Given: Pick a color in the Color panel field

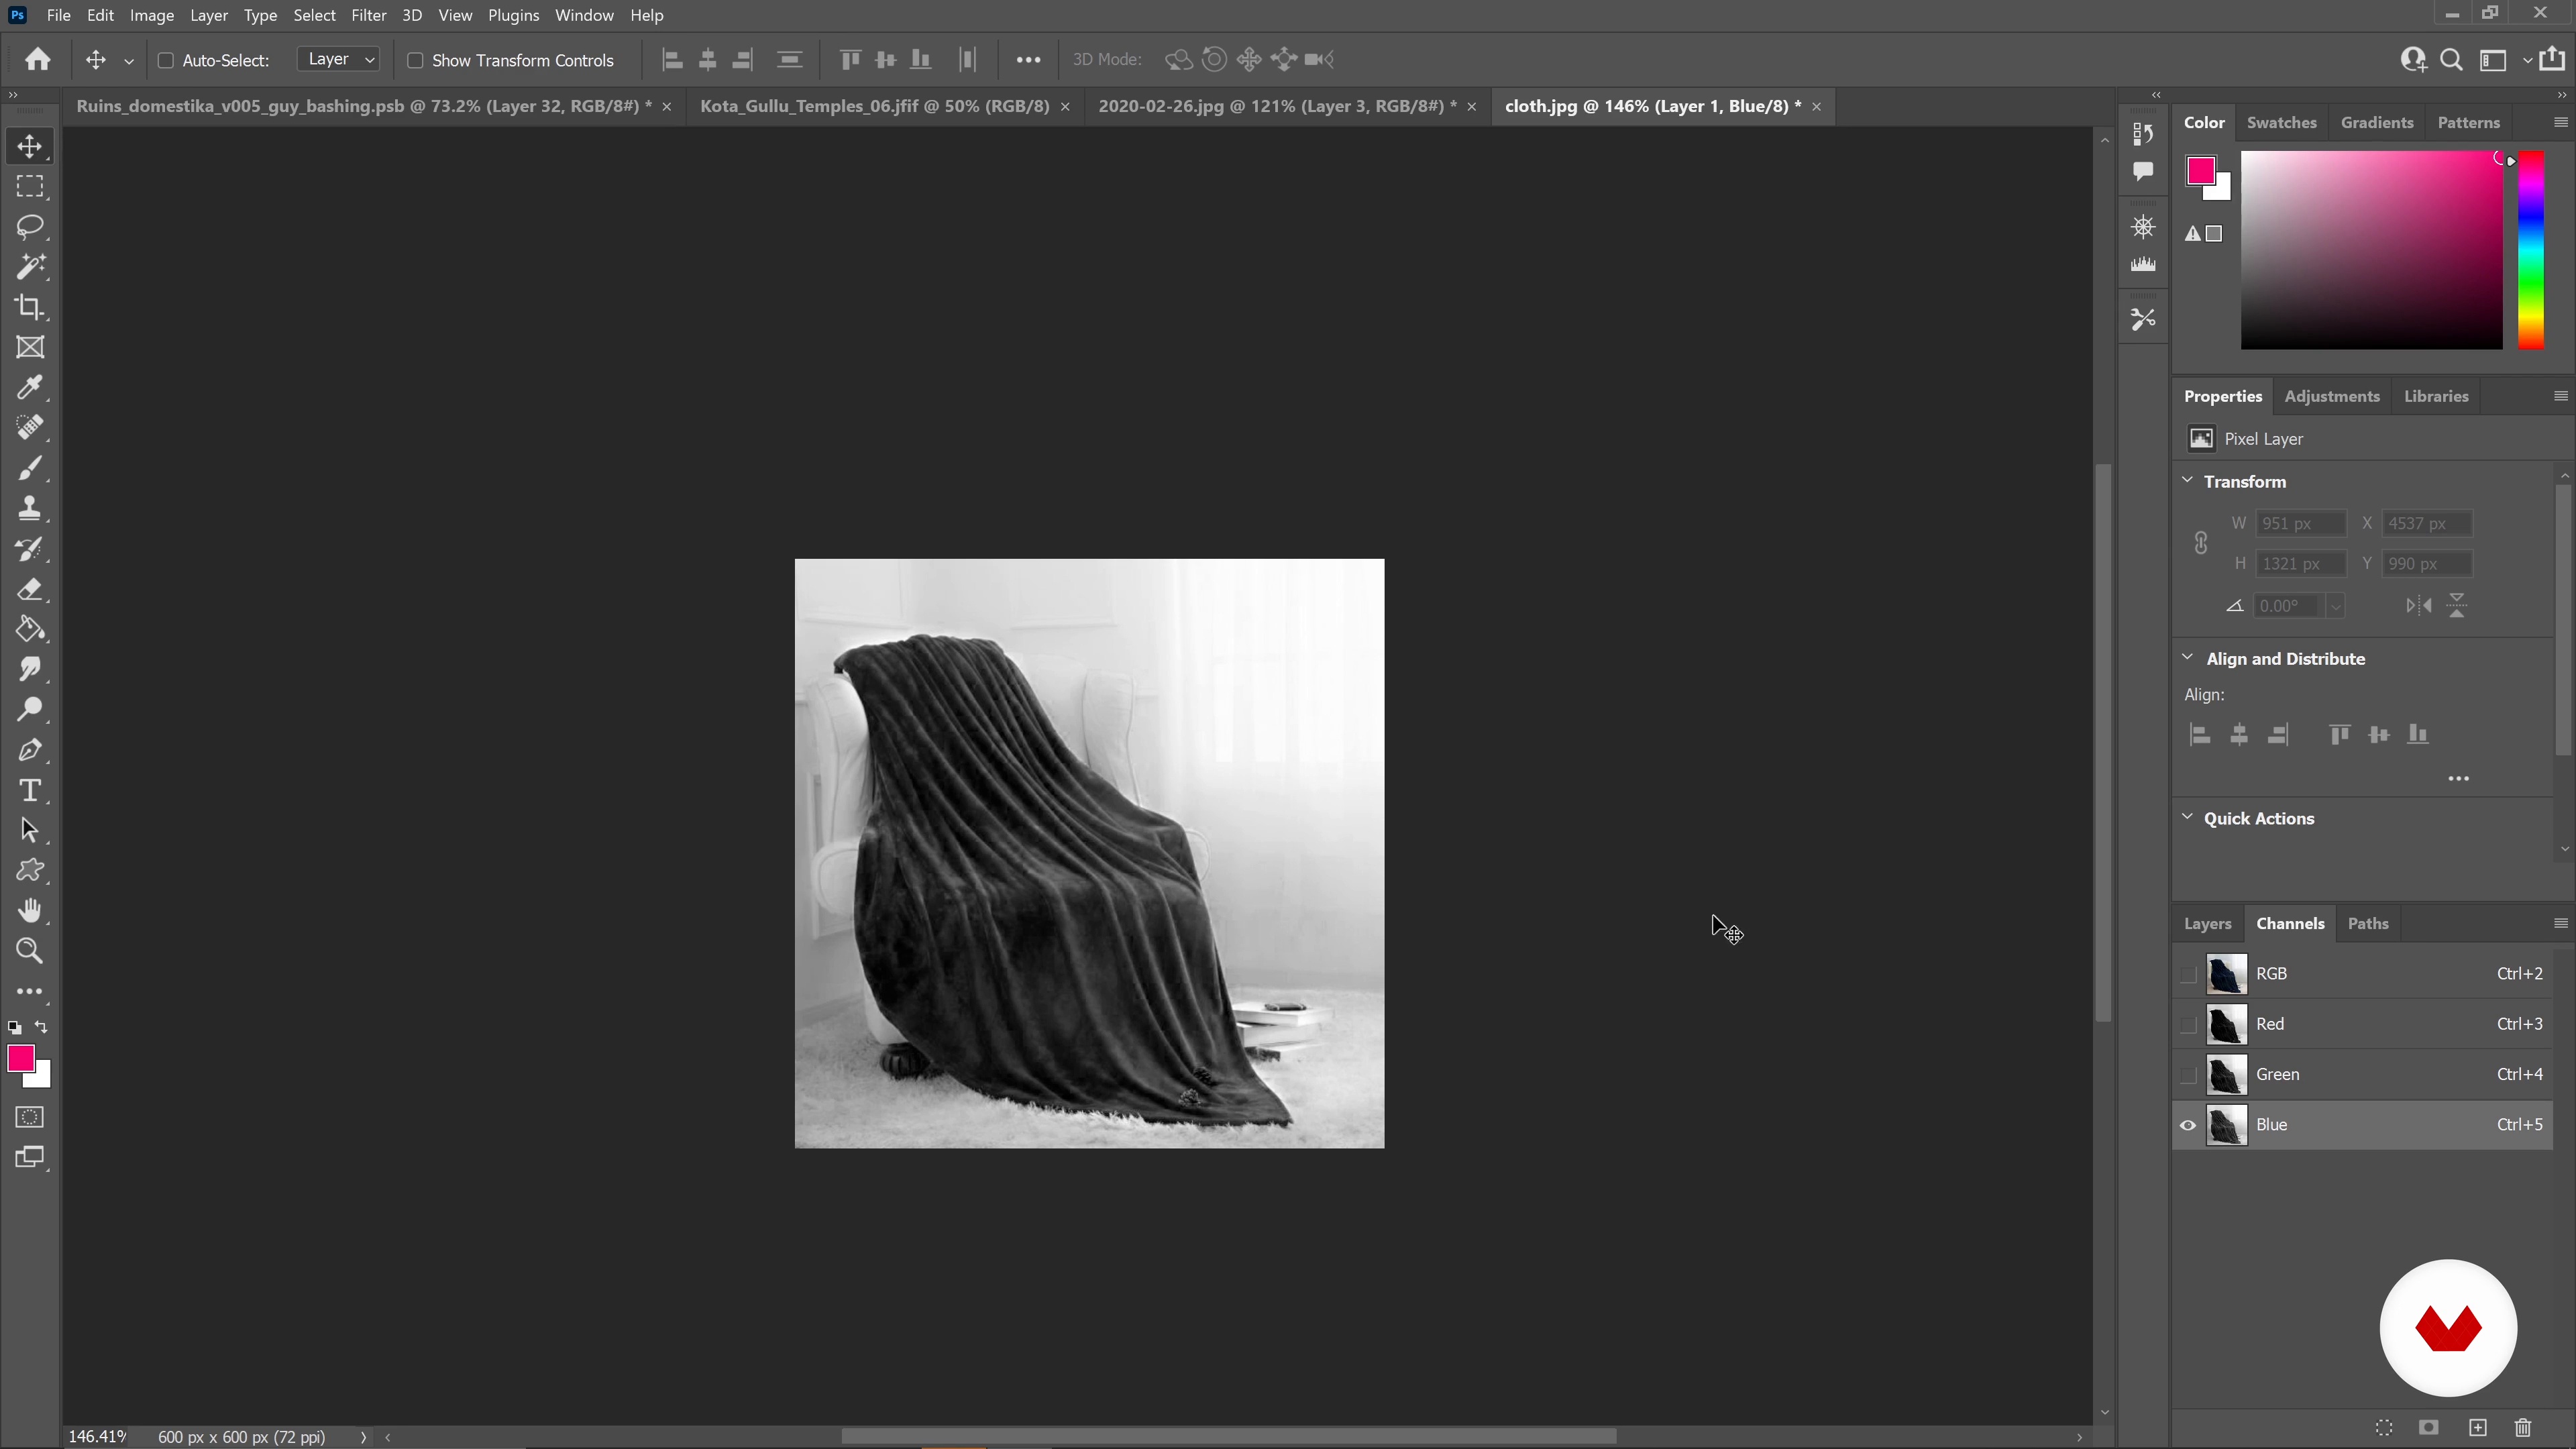Looking at the screenshot, I should click(x=2371, y=250).
